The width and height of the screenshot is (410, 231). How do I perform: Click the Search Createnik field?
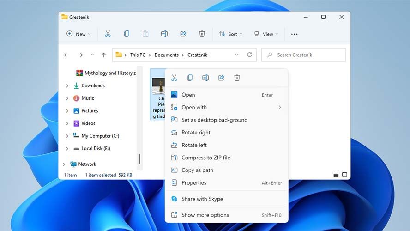point(304,55)
